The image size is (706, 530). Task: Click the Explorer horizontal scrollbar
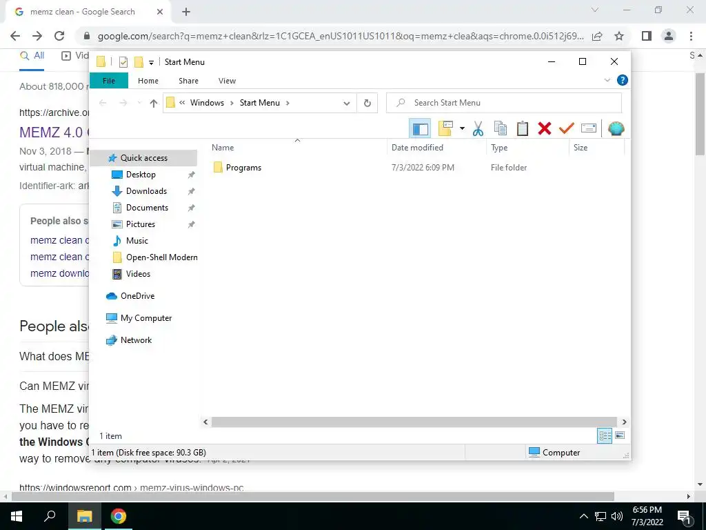[414, 422]
